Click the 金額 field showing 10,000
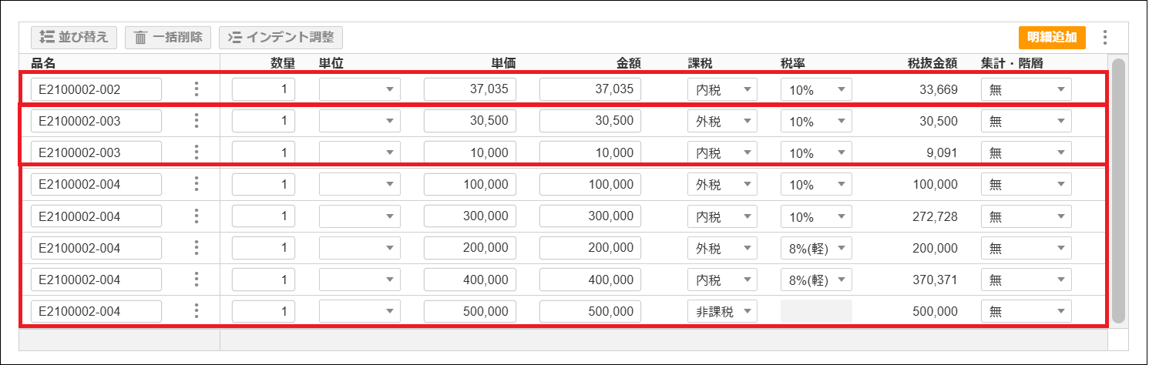Image resolution: width=1149 pixels, height=365 pixels. click(590, 152)
